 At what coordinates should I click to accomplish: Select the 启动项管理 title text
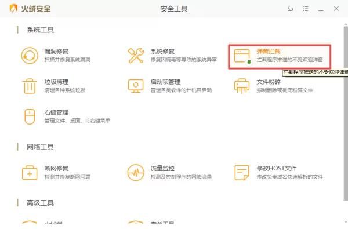(165, 82)
